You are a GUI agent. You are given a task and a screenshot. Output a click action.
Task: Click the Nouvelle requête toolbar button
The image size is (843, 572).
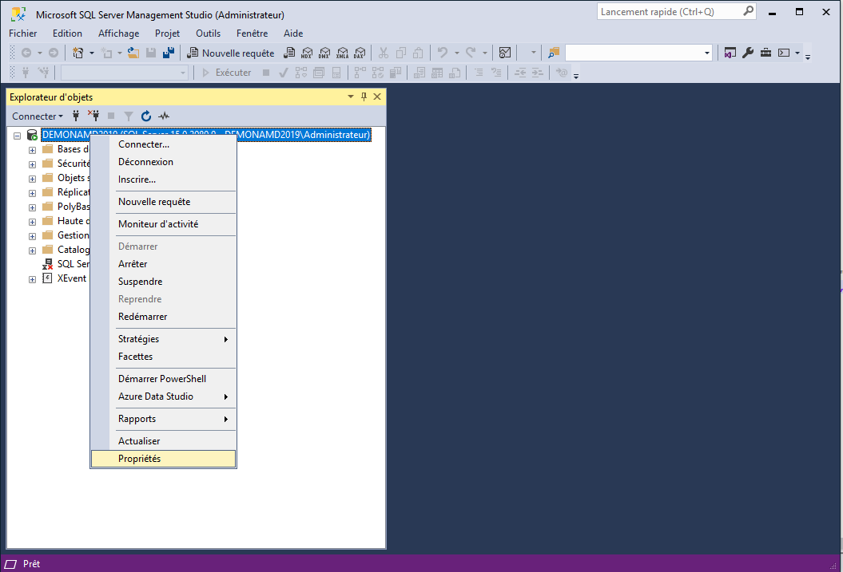(x=230, y=53)
